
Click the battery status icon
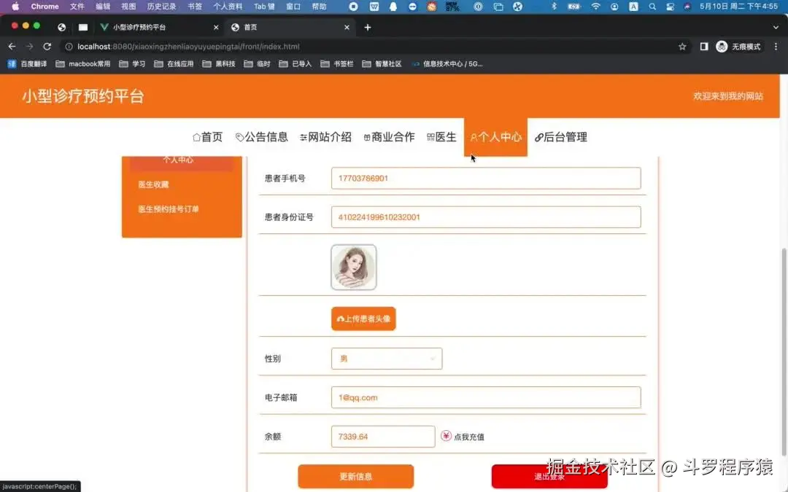tap(574, 7)
